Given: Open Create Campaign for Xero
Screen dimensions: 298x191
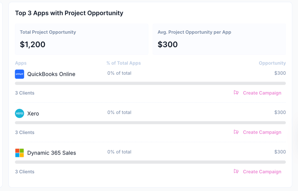Looking at the screenshot, I should point(262,132).
